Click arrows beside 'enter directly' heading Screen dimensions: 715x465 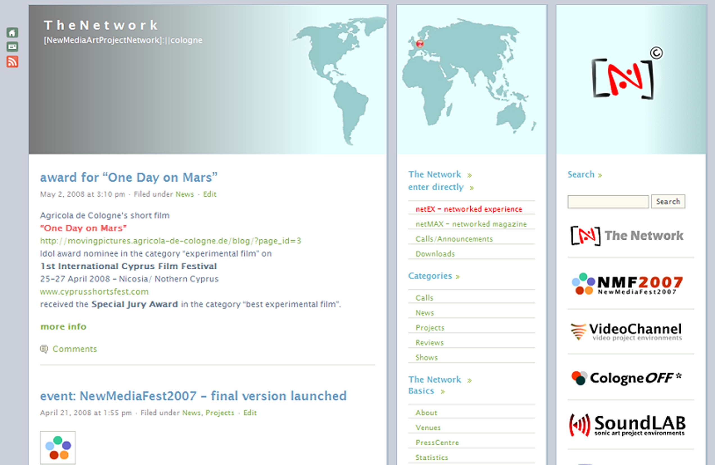click(472, 188)
